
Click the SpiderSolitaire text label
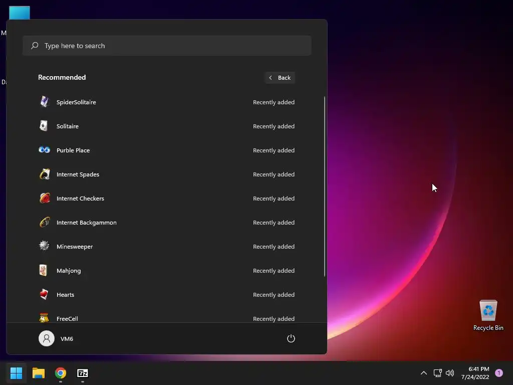[x=76, y=102]
